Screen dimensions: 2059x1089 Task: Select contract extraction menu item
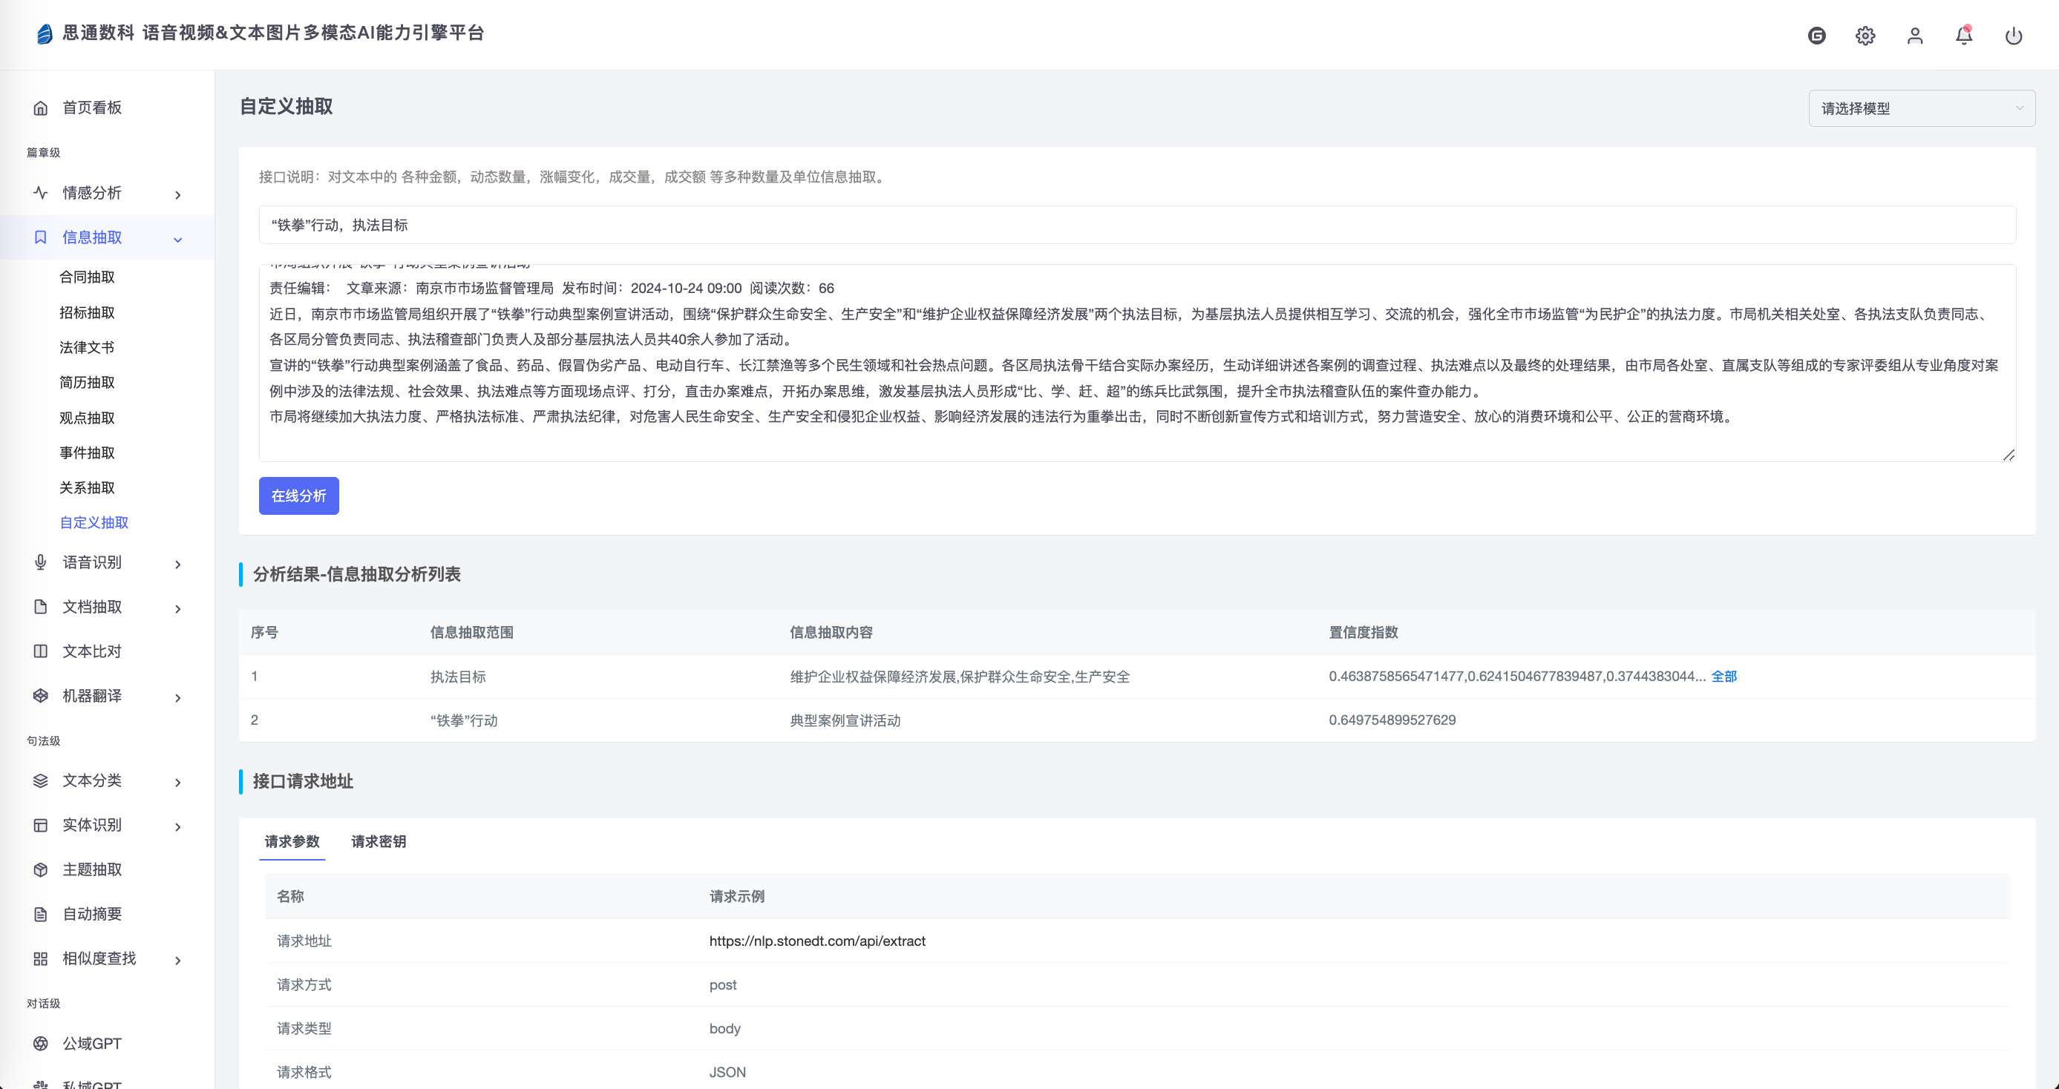click(87, 277)
